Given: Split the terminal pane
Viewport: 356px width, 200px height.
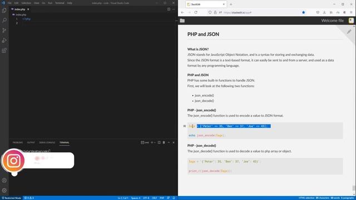Looking at the screenshot, I should [159, 142].
